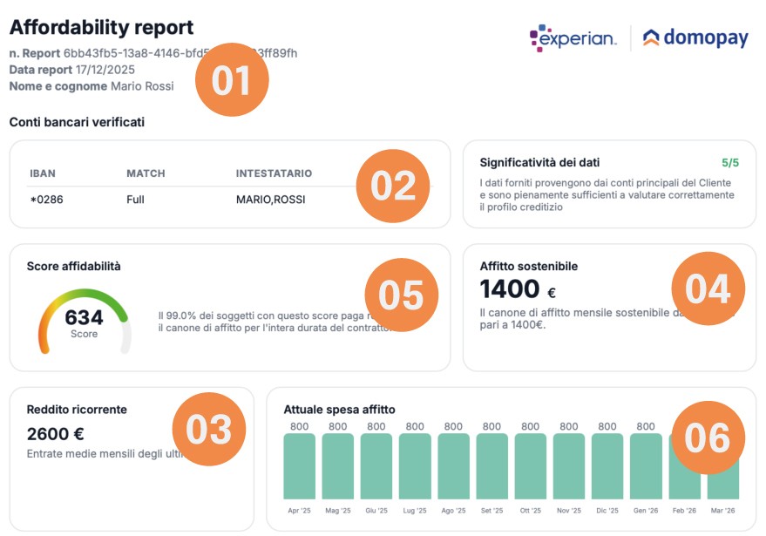Click the 1400 € sustainable rent value
Screen dimensions: 766x536
(x=518, y=289)
